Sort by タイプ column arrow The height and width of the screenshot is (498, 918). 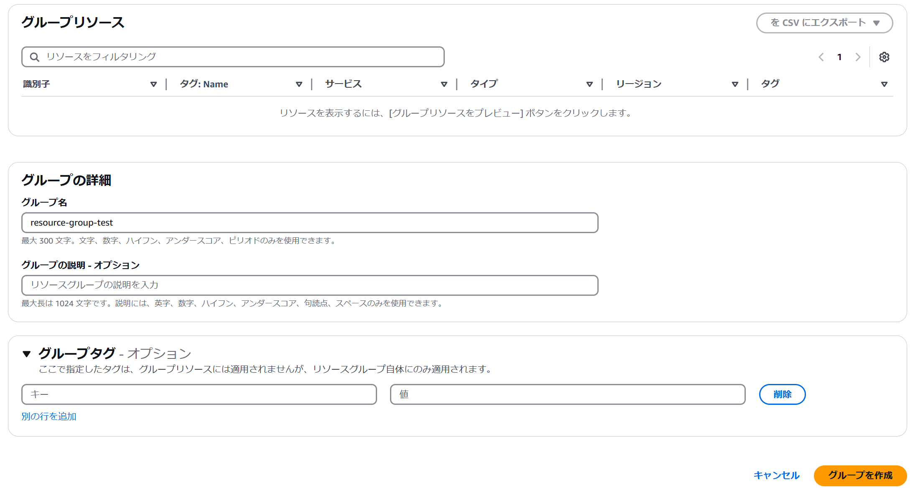pos(589,84)
